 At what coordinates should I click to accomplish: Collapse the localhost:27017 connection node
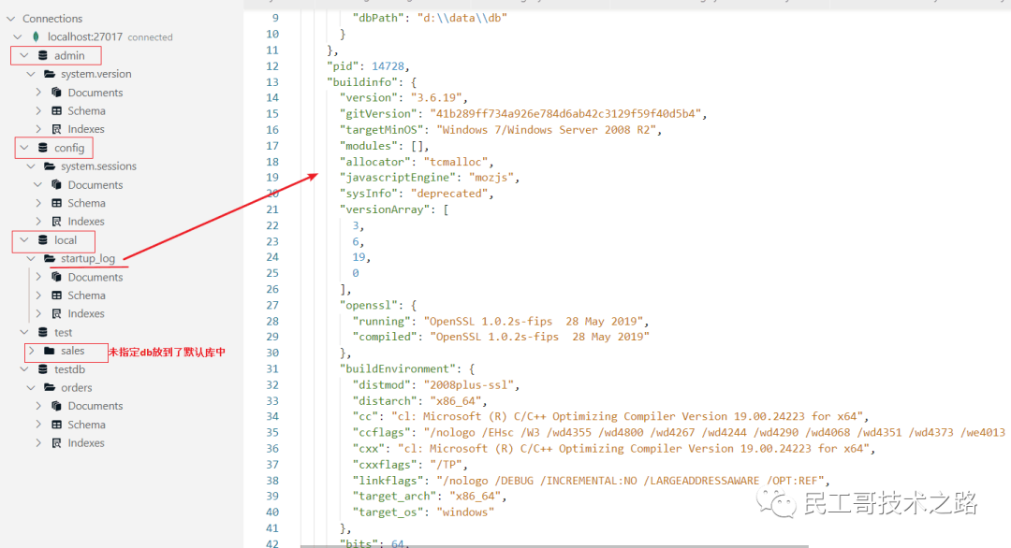(x=19, y=37)
